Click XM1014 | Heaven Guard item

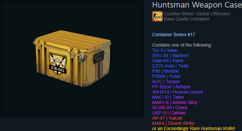coord(177,92)
